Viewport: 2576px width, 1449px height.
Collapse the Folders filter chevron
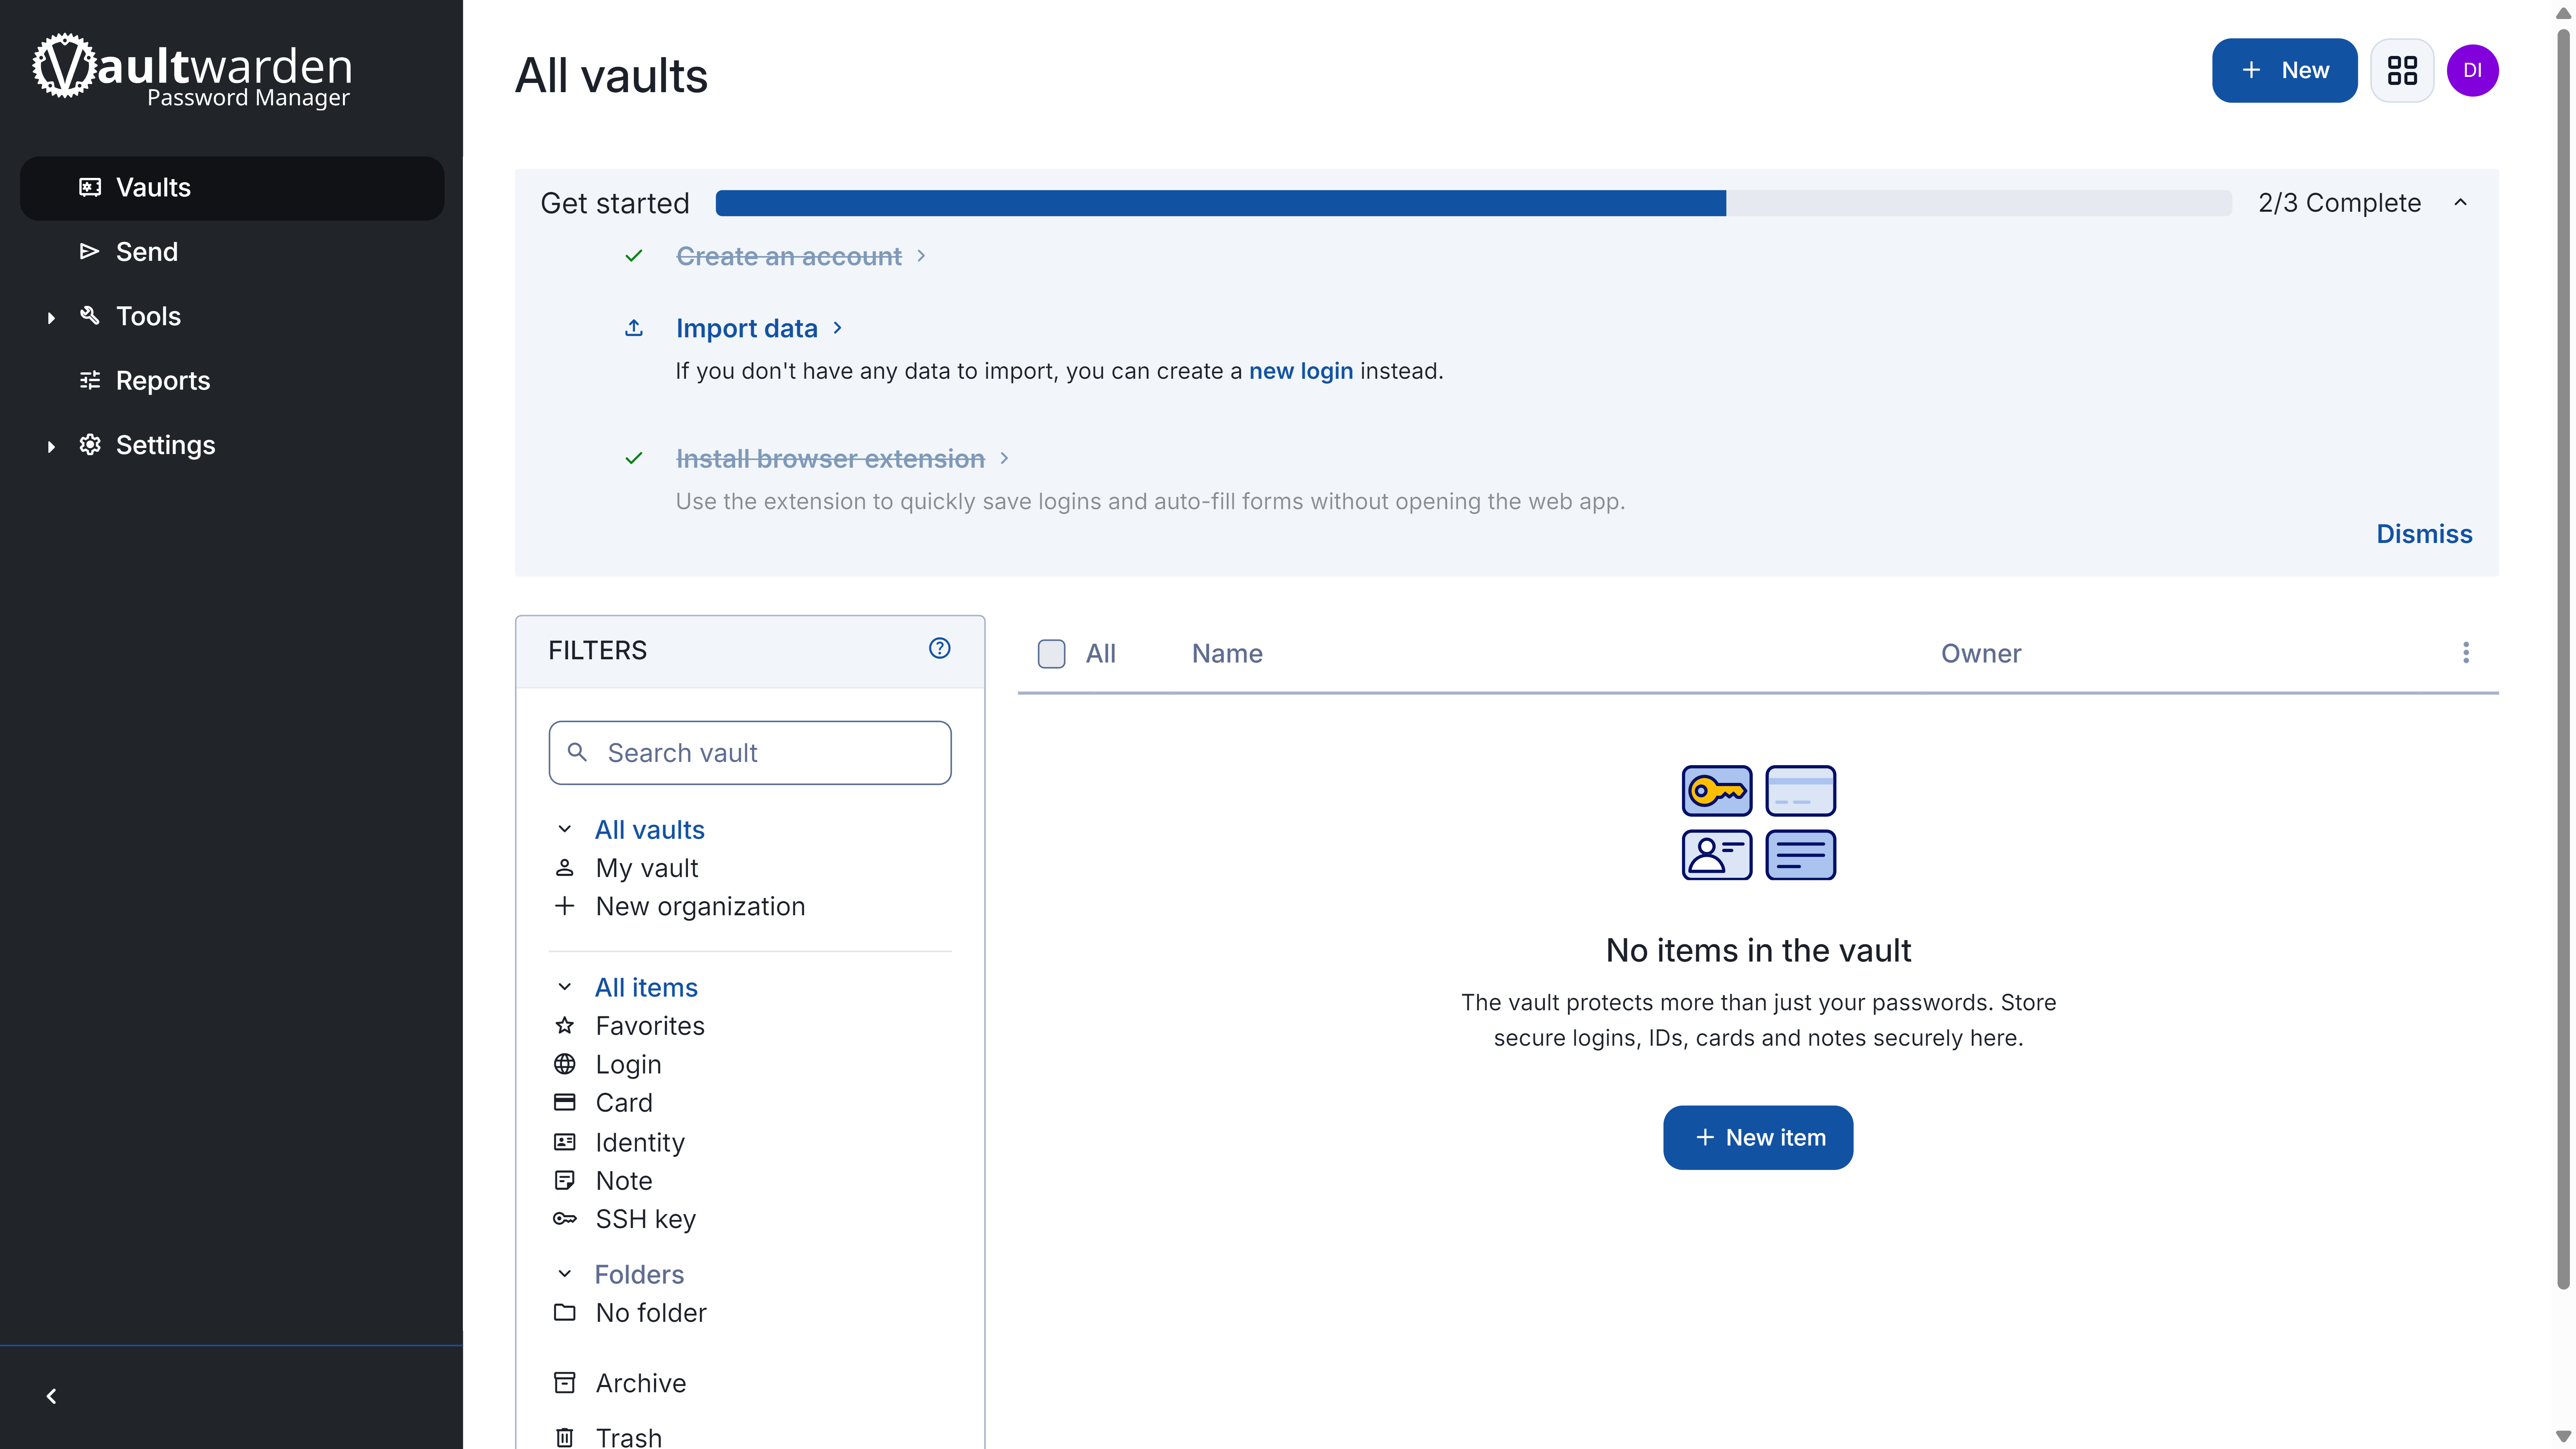[x=565, y=1274]
